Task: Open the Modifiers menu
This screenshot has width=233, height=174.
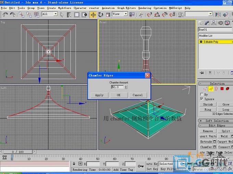Action: (x=64, y=8)
